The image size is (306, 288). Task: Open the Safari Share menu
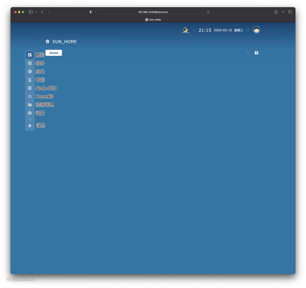[276, 12]
